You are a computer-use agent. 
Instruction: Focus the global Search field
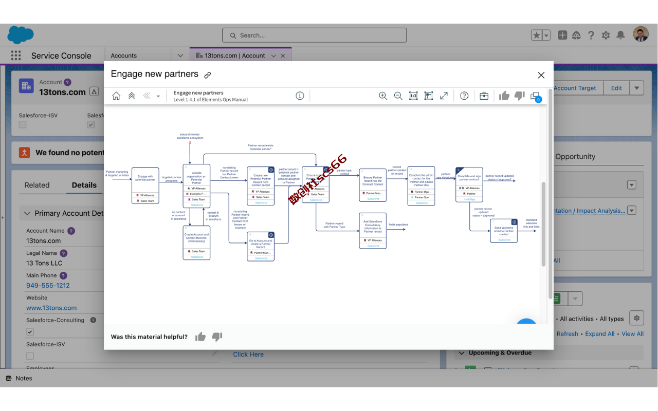pos(314,35)
